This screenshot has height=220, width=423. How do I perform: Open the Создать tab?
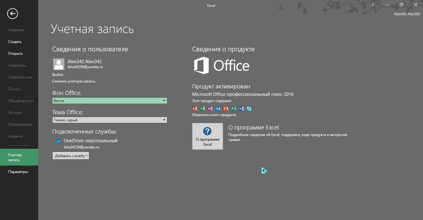point(15,42)
